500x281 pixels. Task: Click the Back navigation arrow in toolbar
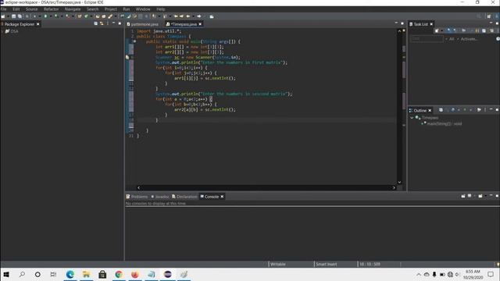[x=187, y=16]
